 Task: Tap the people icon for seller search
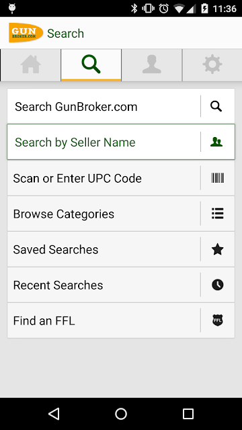click(216, 142)
